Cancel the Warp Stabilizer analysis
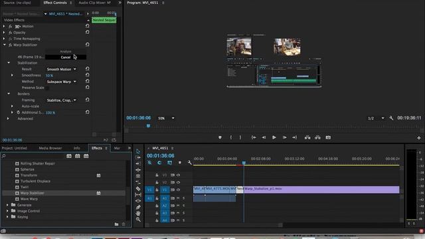 tap(66, 57)
